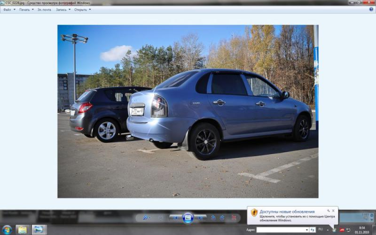This screenshot has width=376, height=235.
Task: Go to the previous photo
Action: click(175, 218)
